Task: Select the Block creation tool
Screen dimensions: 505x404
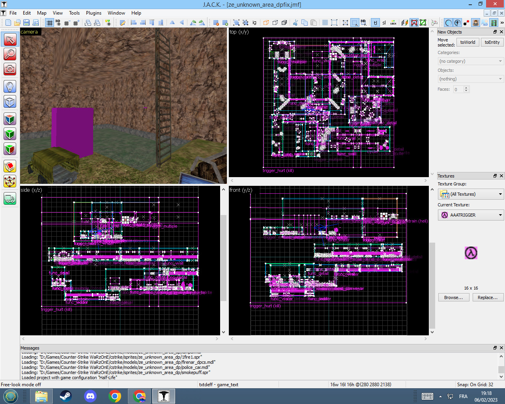Action: [x=9, y=101]
